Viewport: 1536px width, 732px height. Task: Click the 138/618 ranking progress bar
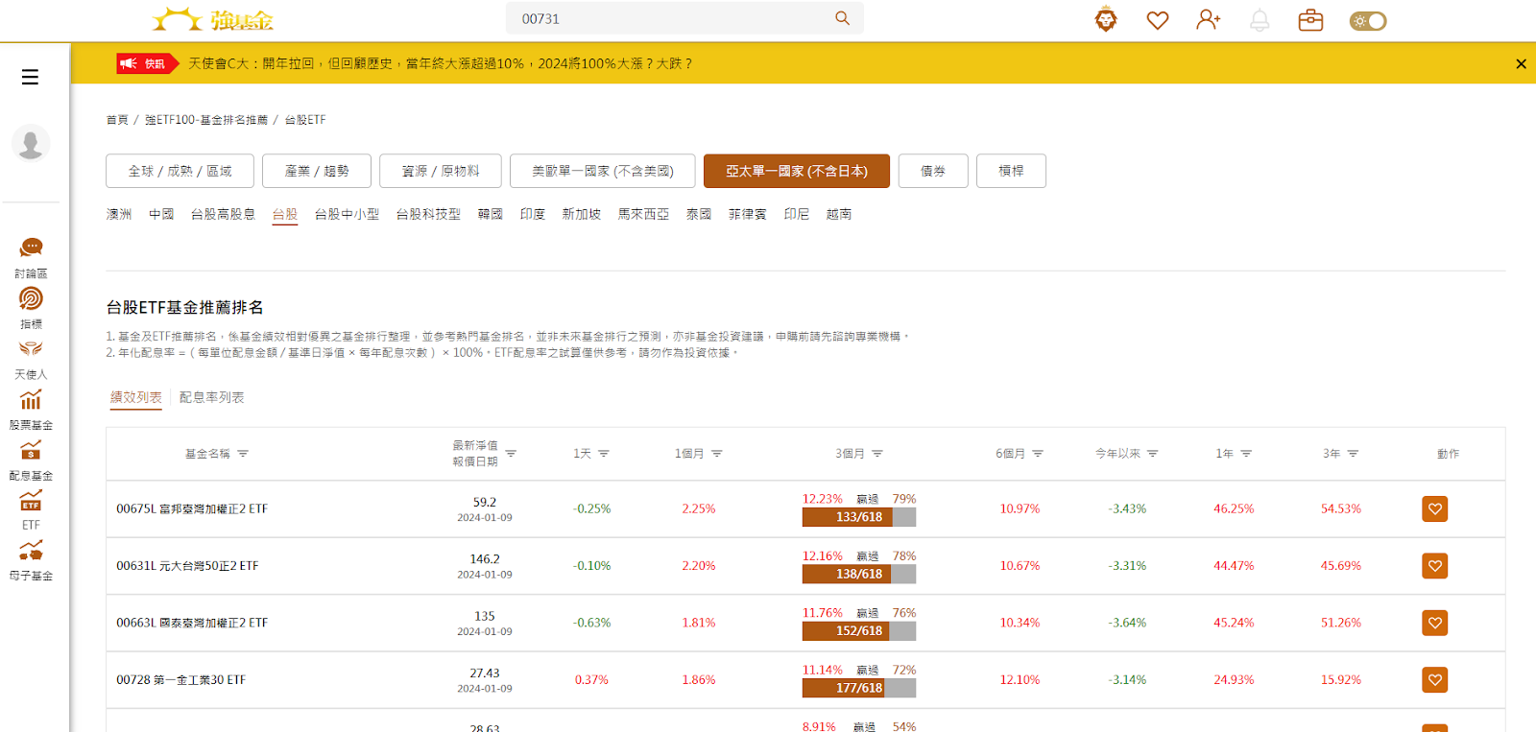(859, 575)
